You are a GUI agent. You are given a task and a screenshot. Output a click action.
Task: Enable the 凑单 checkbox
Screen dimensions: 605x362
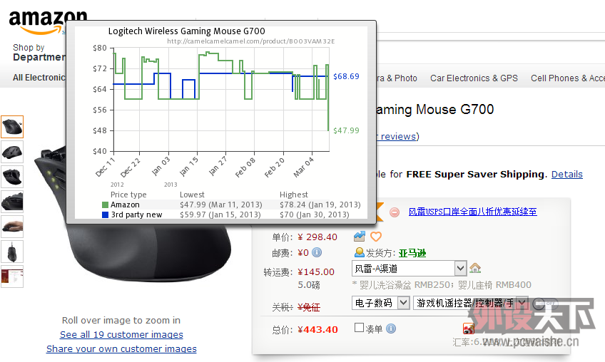(x=359, y=328)
